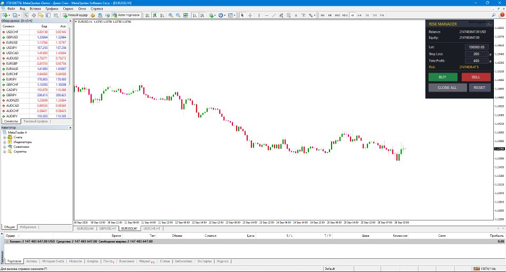Toggle the Market Watch window icon
The image size is (506, 272).
click(26, 15)
